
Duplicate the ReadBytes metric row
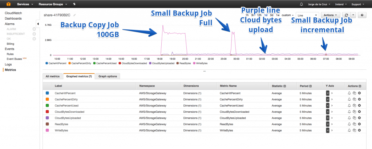[354, 124]
